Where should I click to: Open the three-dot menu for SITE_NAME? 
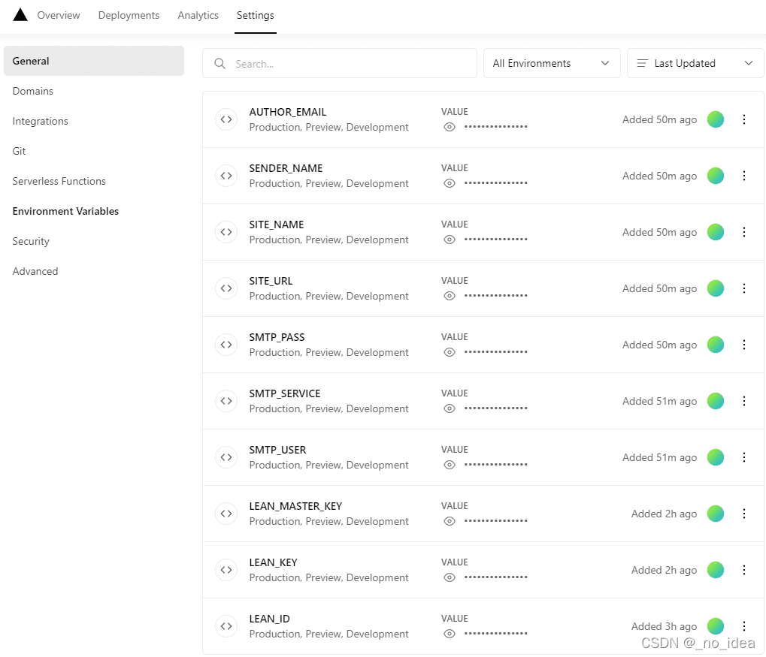744,232
